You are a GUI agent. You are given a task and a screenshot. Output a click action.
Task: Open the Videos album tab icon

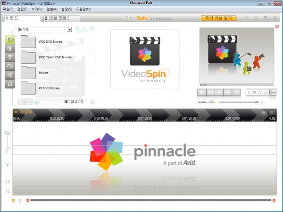pos(10,40)
